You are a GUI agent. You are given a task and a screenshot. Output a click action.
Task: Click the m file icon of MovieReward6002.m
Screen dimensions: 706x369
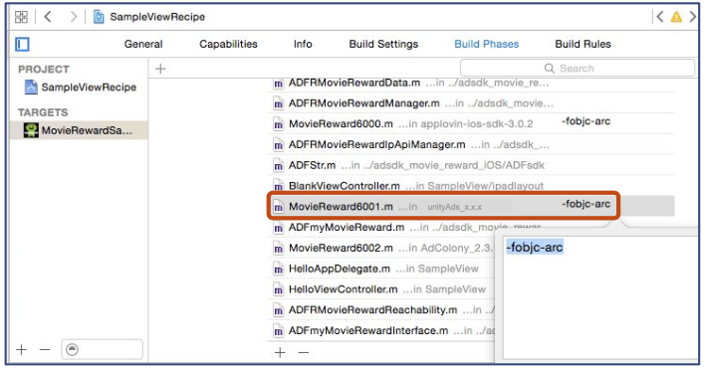click(x=279, y=249)
